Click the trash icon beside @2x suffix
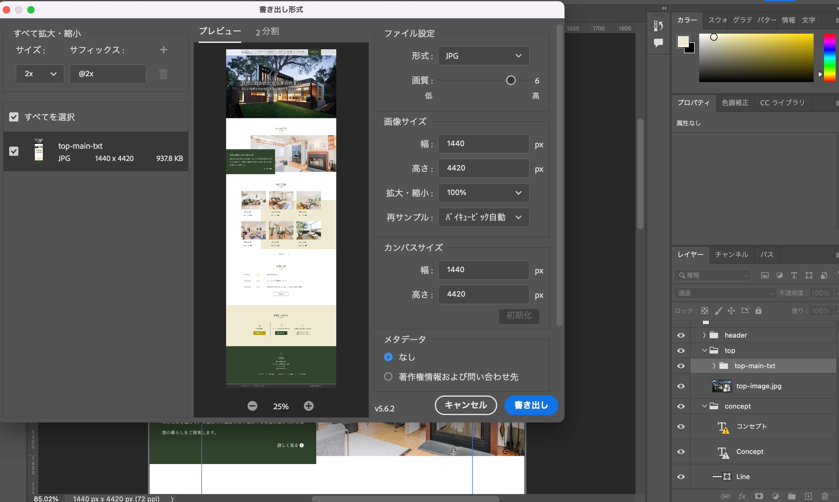 point(163,74)
